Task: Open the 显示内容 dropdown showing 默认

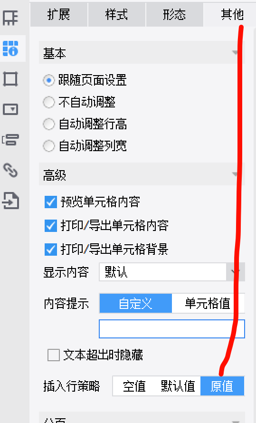Action: click(172, 272)
